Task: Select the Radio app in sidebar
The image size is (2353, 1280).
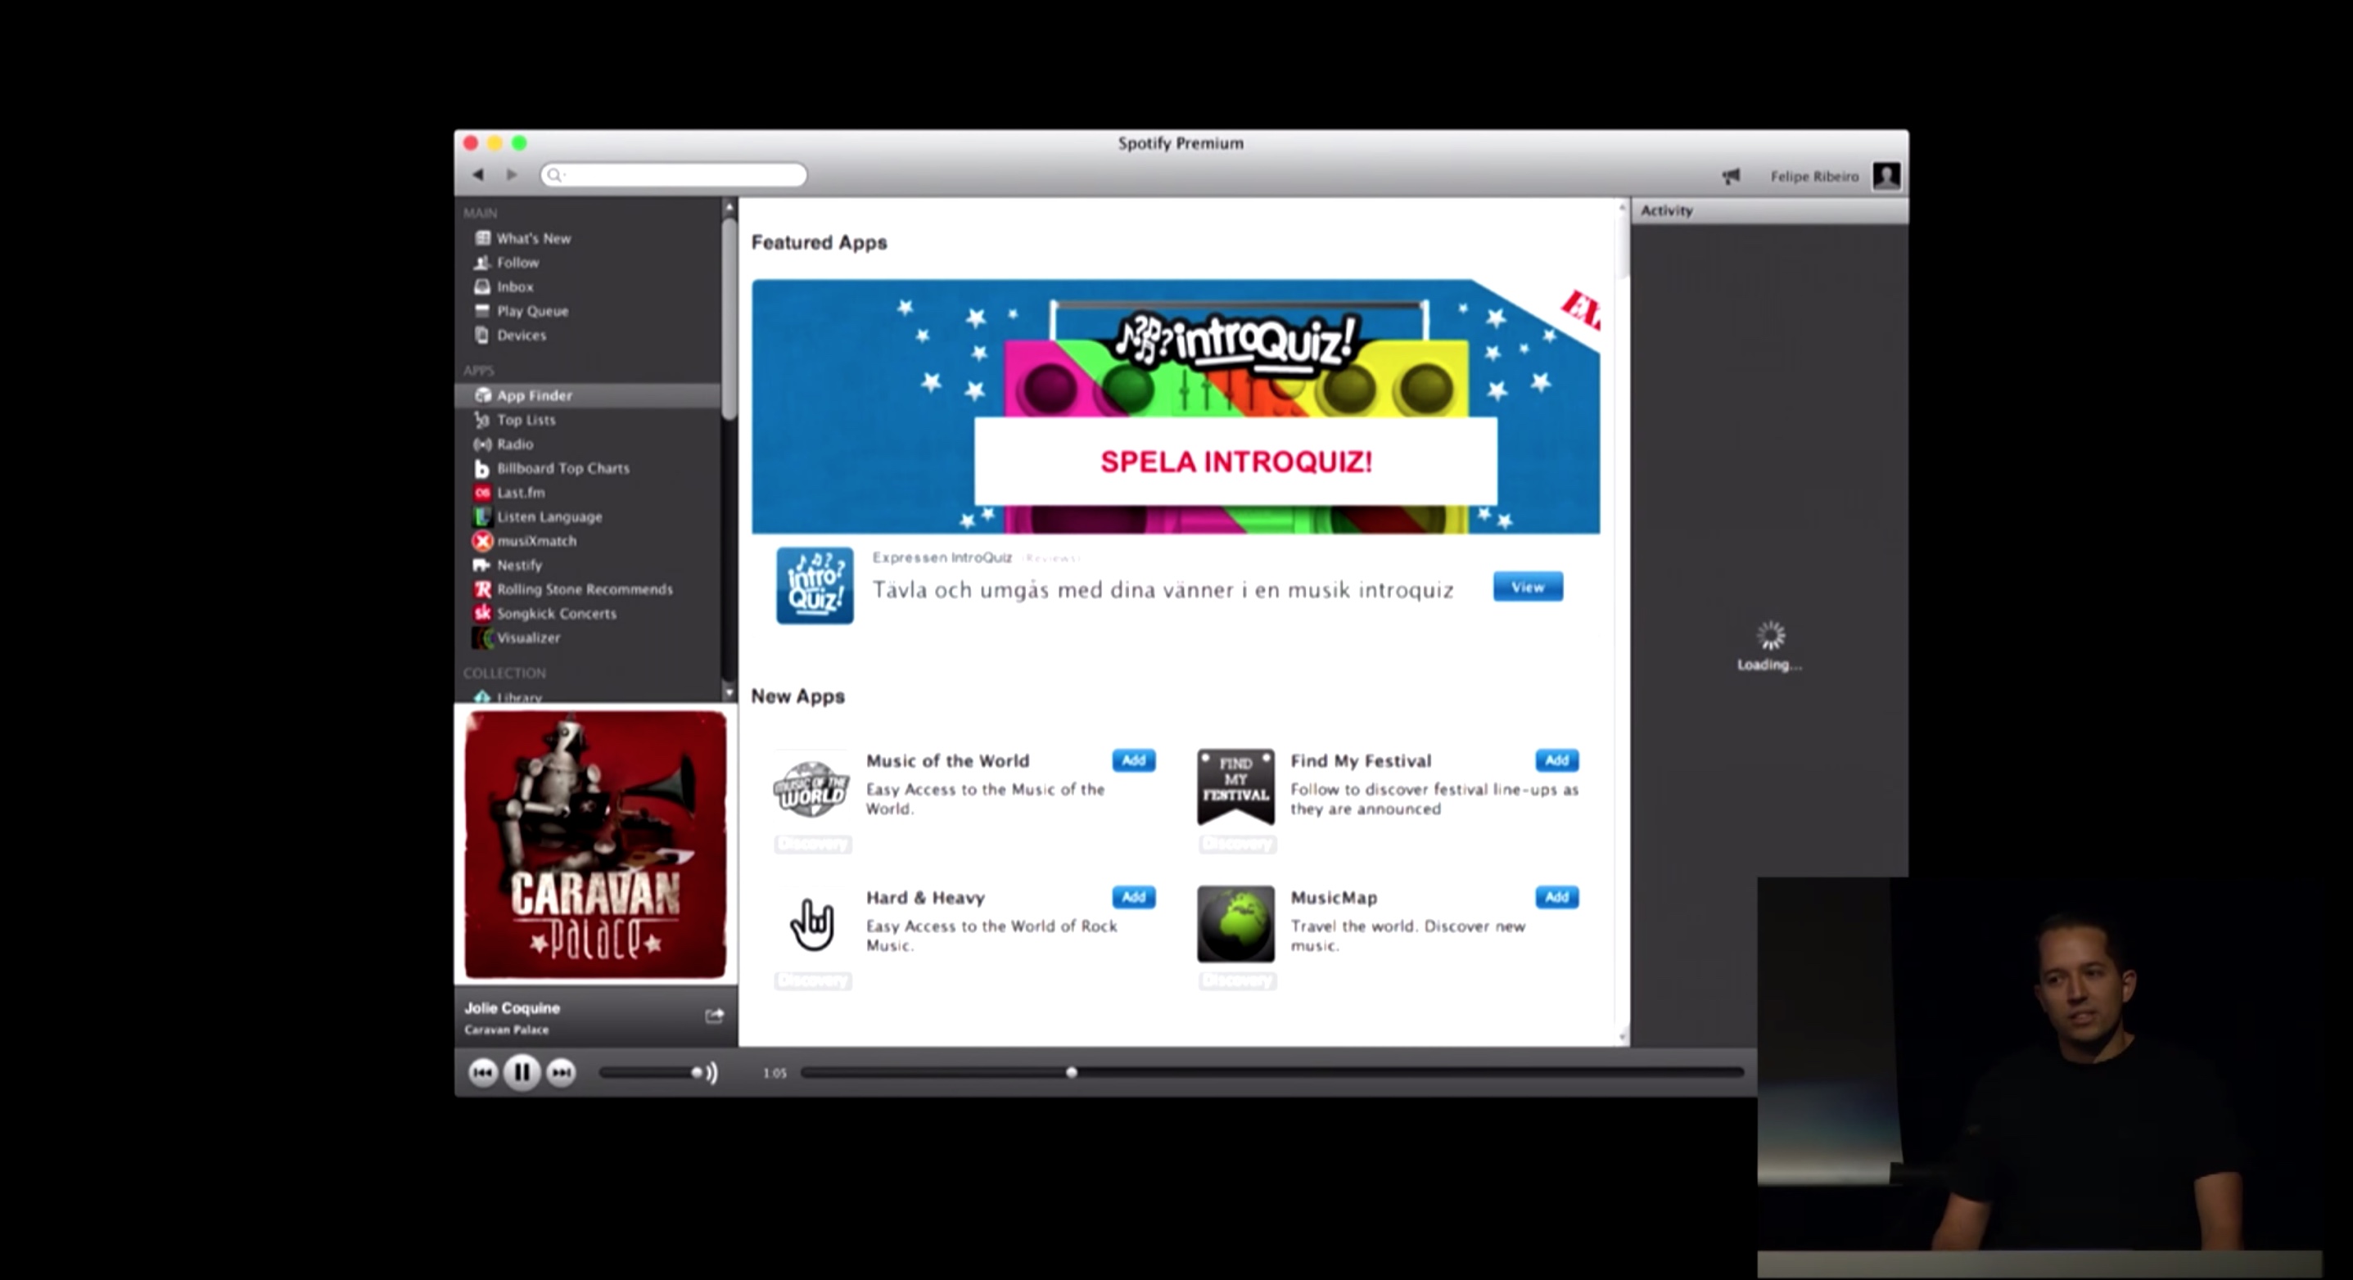Action: tap(514, 443)
